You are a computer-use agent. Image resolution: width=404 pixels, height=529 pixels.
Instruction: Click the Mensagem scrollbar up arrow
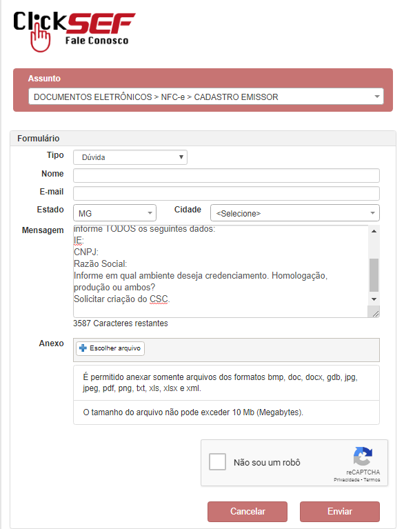374,231
